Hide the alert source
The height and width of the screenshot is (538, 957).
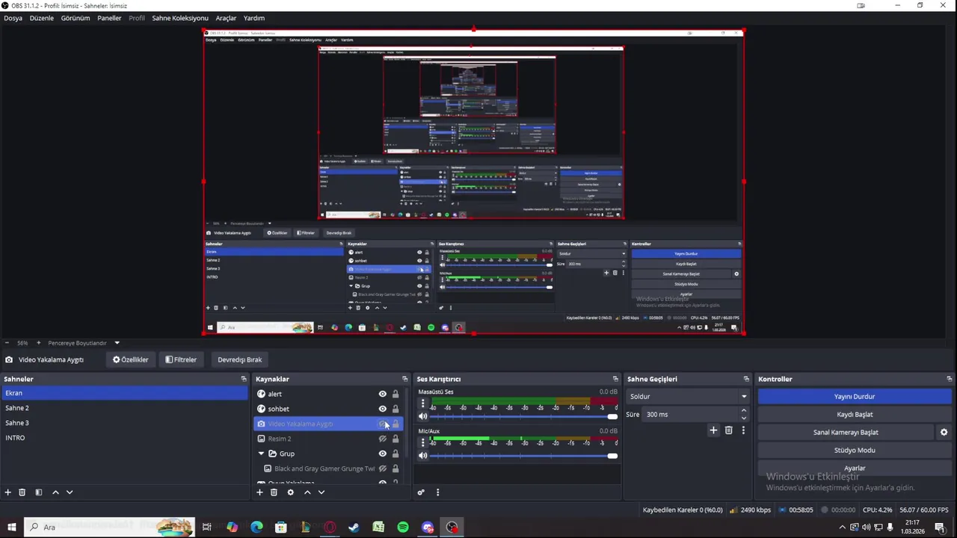(383, 394)
